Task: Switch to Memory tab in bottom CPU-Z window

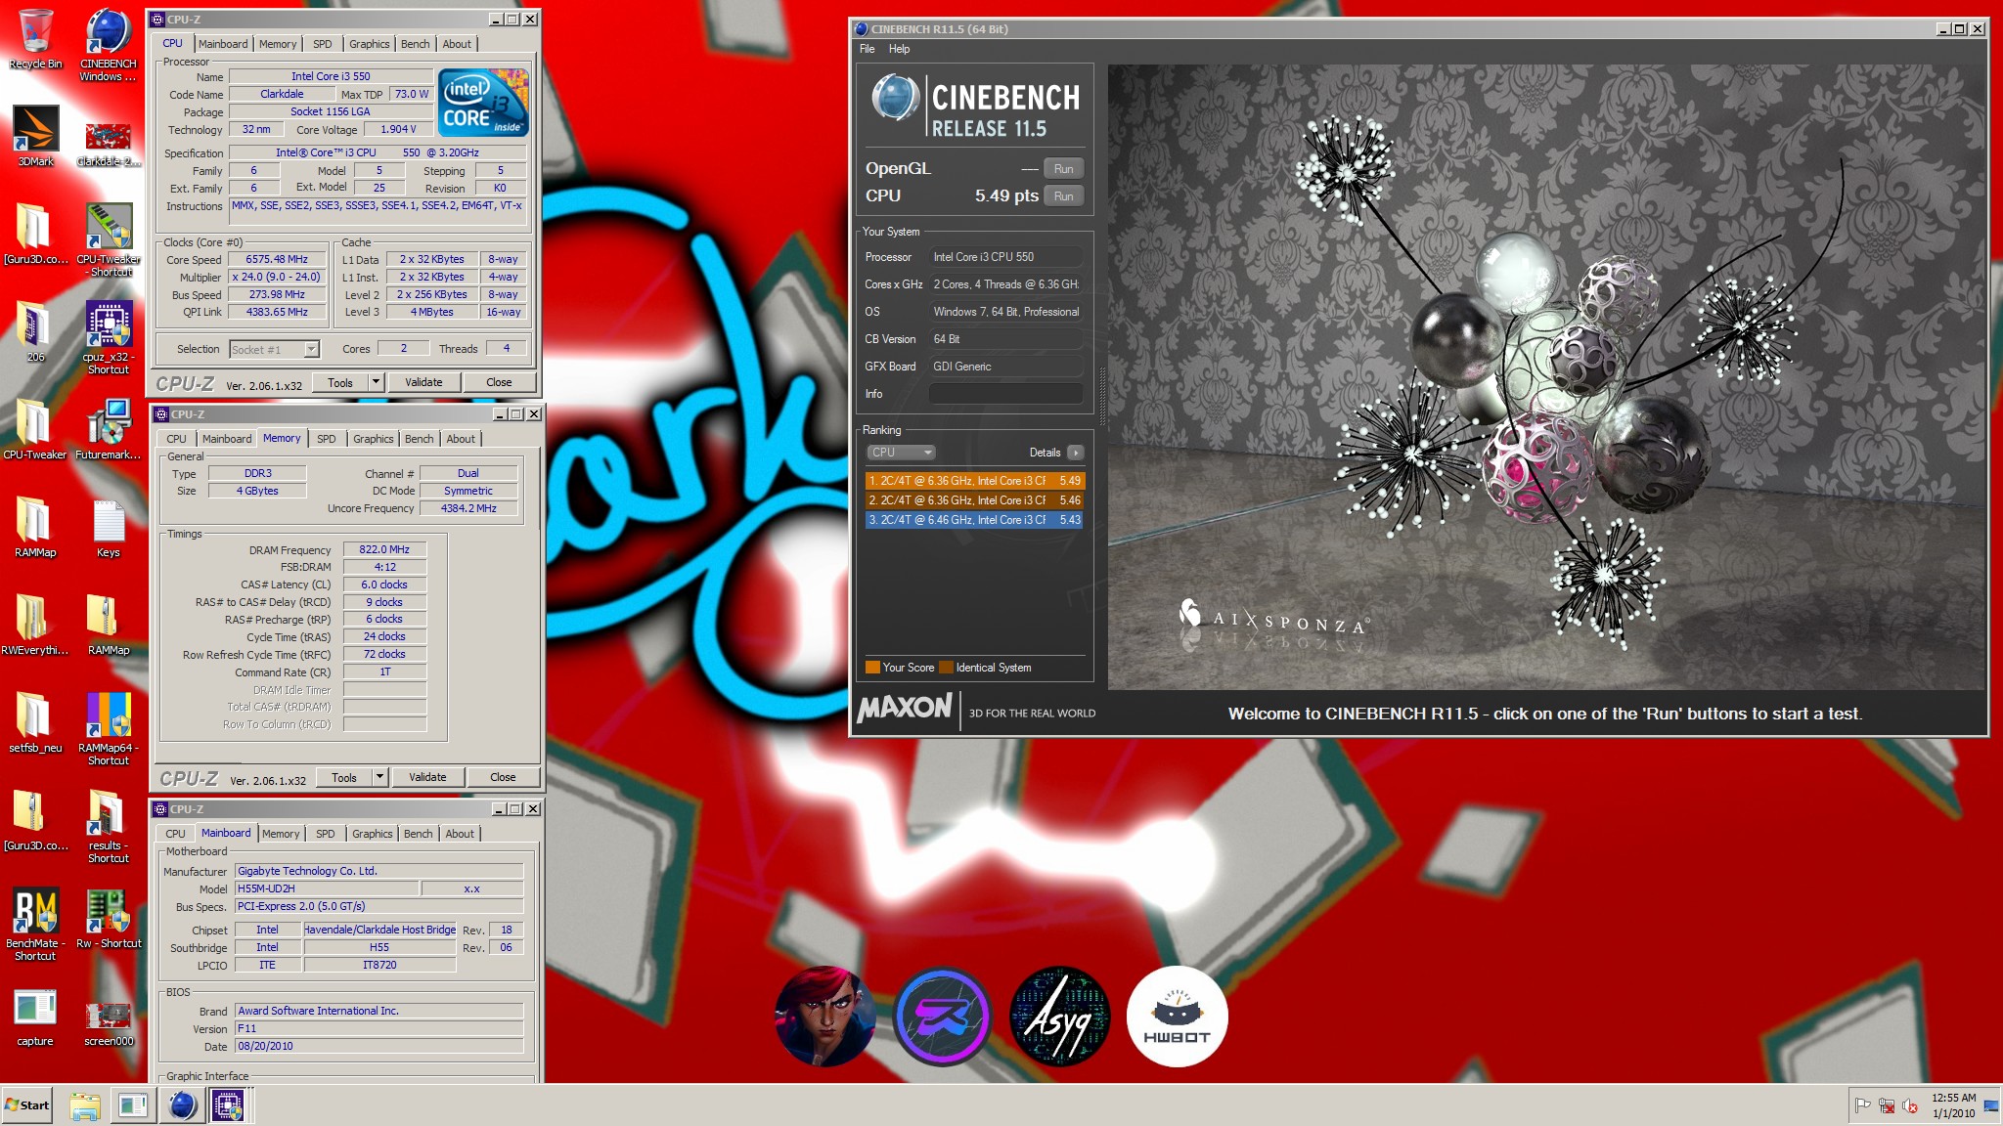Action: point(281,834)
